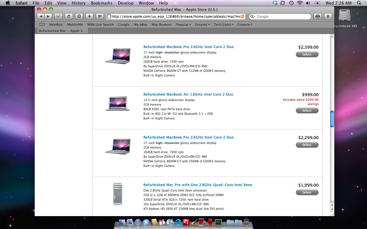Open iTunes from the Dock
Screen dimensions: 367x229
pyautogui.click(x=170, y=222)
